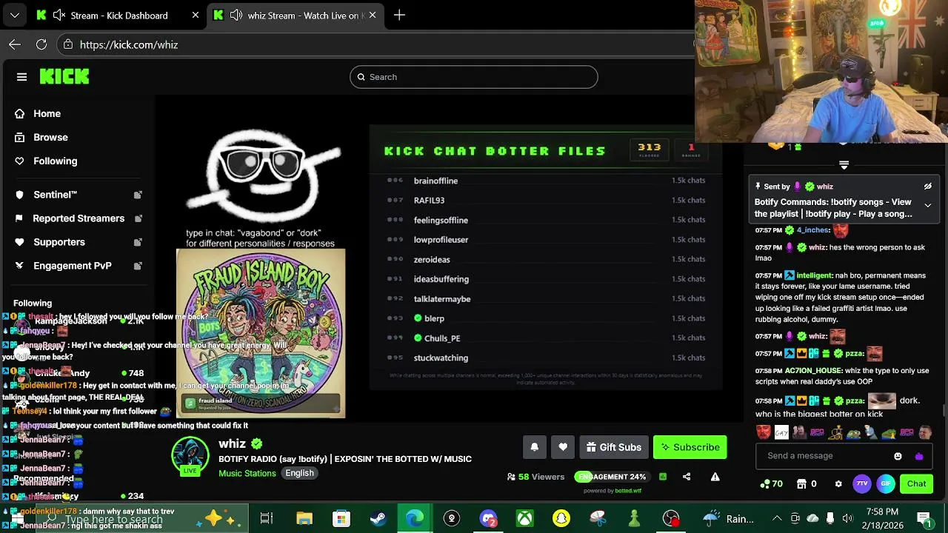Open File Explorer from taskbar
This screenshot has width=948, height=533.
point(304,518)
